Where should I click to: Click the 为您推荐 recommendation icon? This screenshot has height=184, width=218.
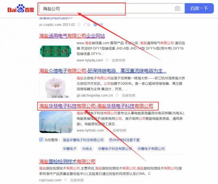pyautogui.click(x=41, y=140)
